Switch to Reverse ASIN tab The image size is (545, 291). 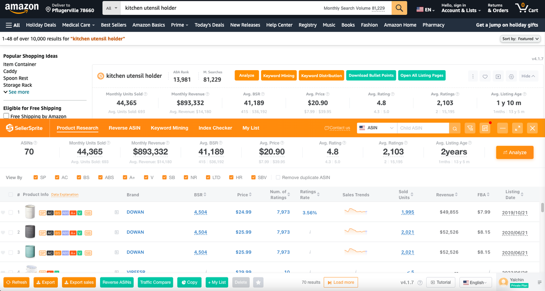[124, 128]
